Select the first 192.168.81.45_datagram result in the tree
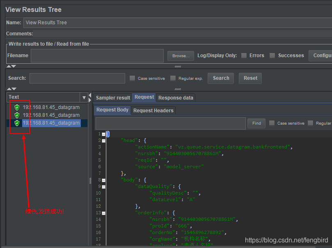Screen dimensions: 332x248 [x=51, y=107]
